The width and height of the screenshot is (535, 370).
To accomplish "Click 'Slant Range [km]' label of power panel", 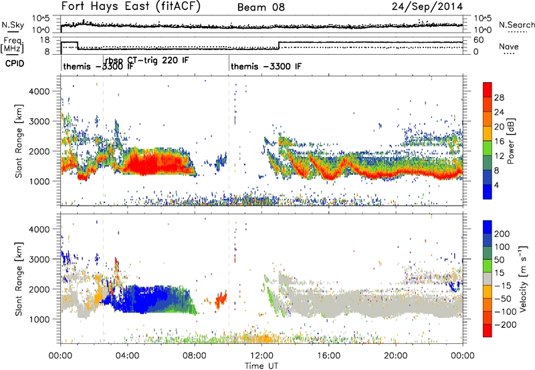I will tap(19, 141).
